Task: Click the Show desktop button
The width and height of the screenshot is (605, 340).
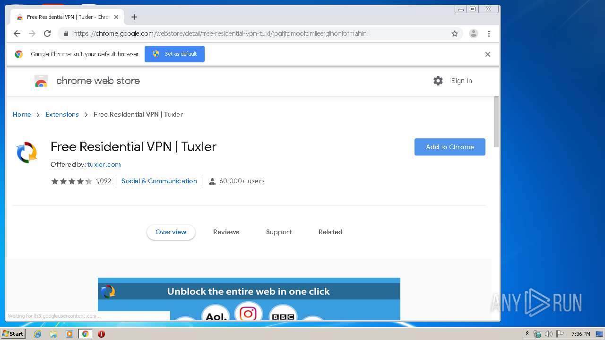Action: (x=599, y=334)
